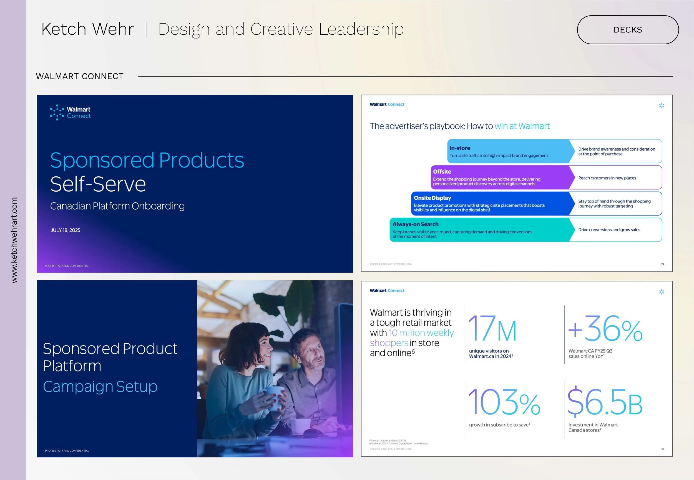Screen dimensions: 694x480
Task: Click the $6.5B investment statistic
Action: coord(605,409)
